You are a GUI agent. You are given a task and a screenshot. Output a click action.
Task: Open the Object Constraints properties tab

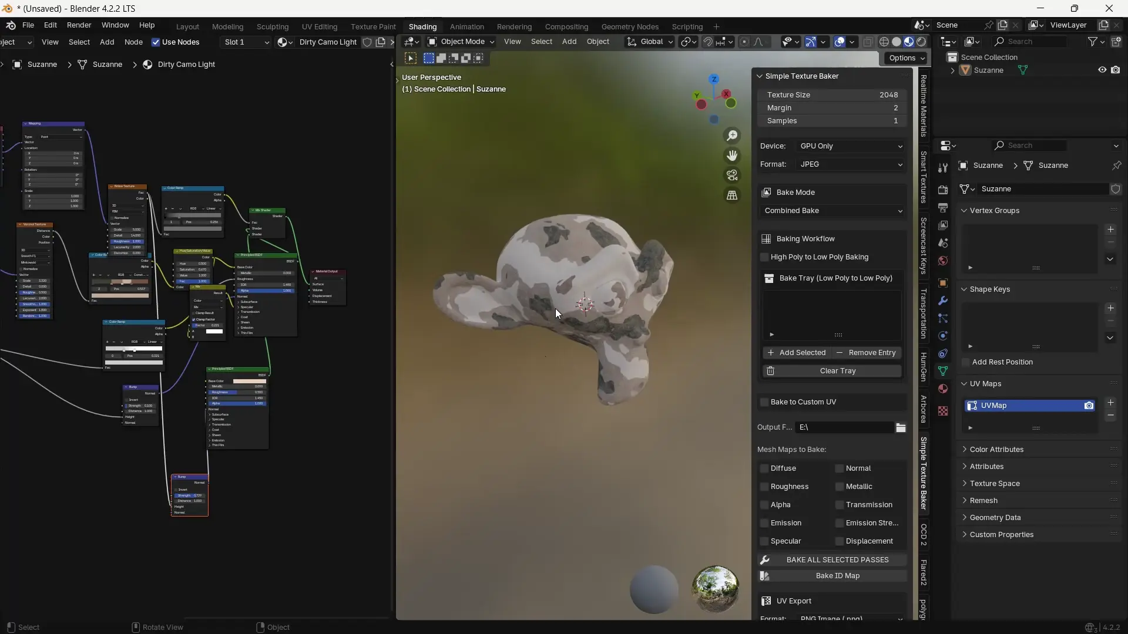(943, 353)
